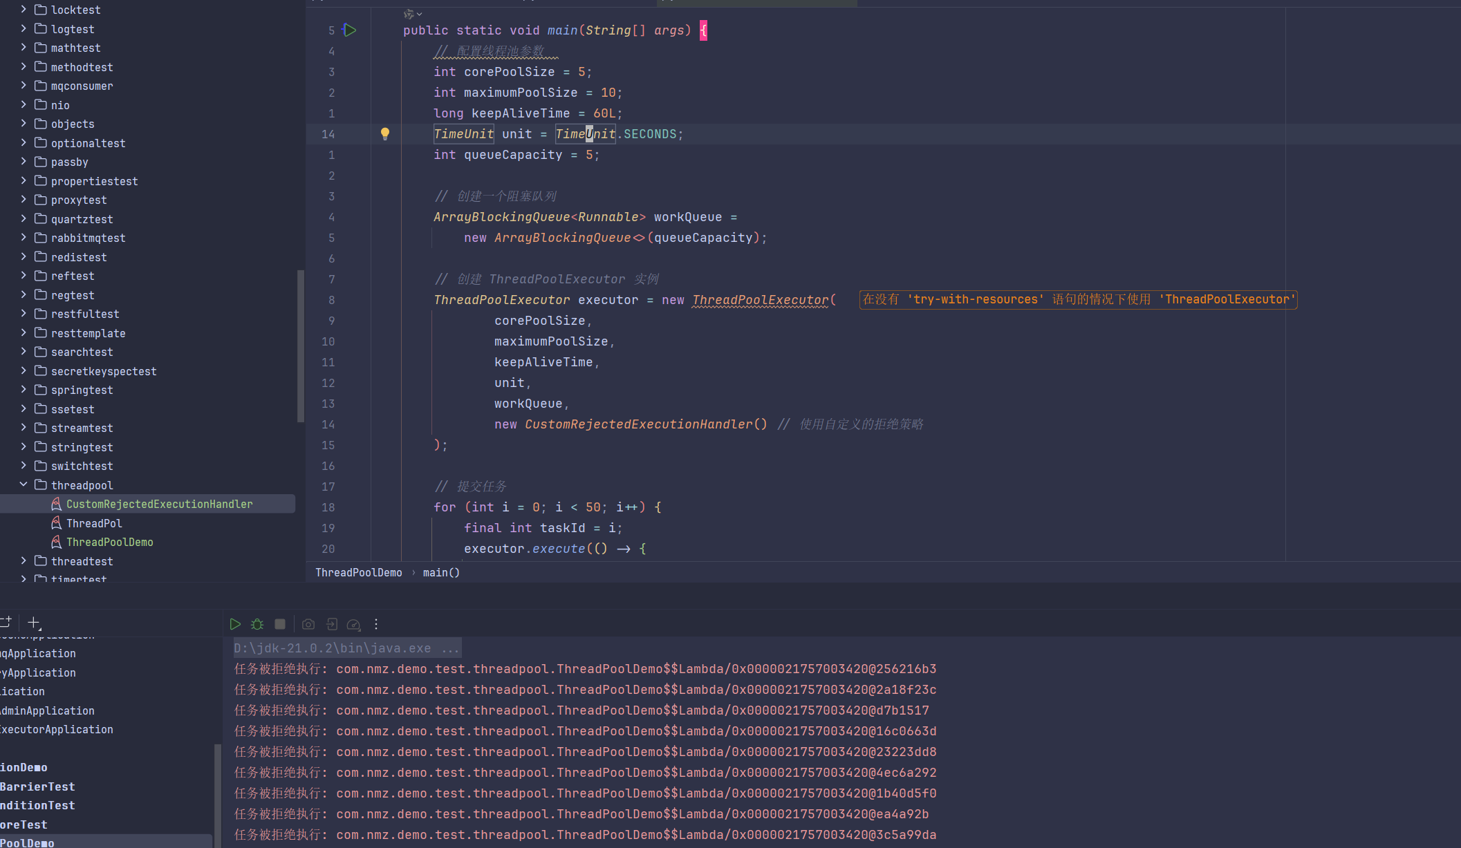Image resolution: width=1461 pixels, height=848 pixels.
Task: Click the profiler gauge icon
Action: pos(353,625)
